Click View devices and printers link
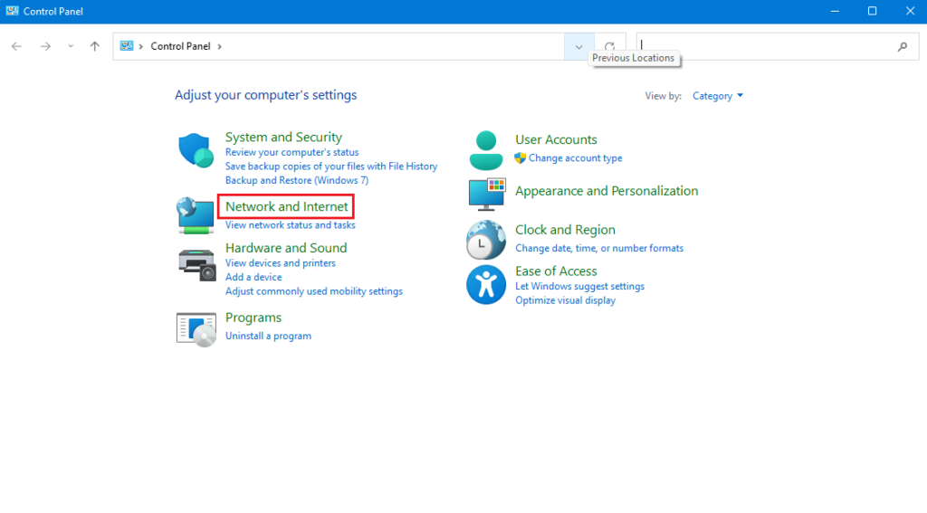 (x=280, y=263)
